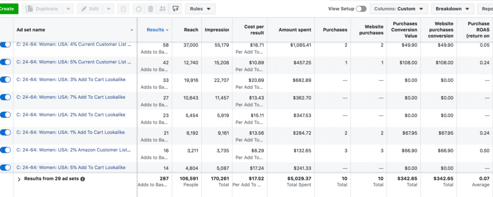Open the 4% Current Customer List ad set link
Viewport: 493px width, 197px height.
coord(74,45)
